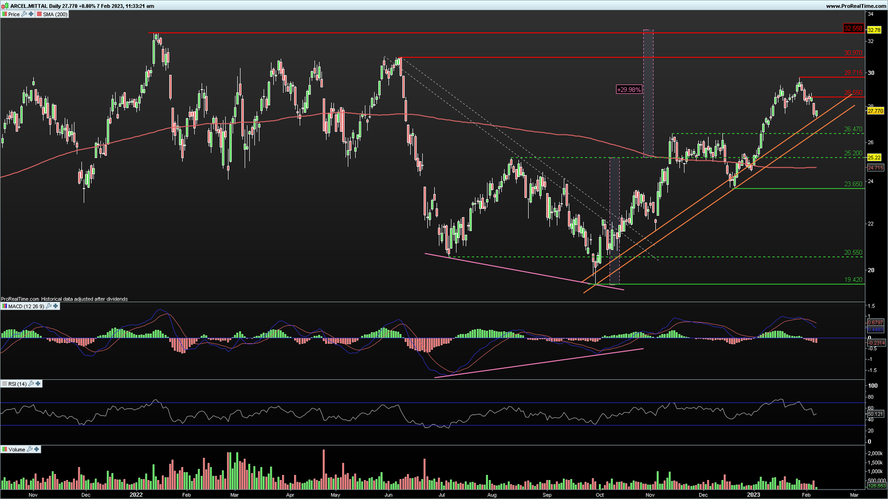This screenshot has height=499, width=888.
Task: Click the 2023 marker on time axis
Action: pyautogui.click(x=753, y=495)
